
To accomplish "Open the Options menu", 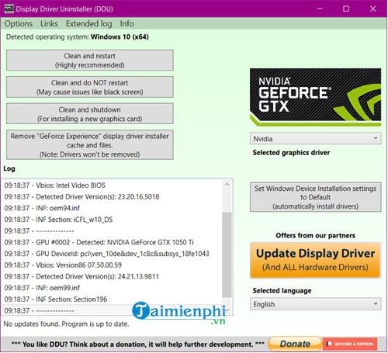I will (19, 24).
